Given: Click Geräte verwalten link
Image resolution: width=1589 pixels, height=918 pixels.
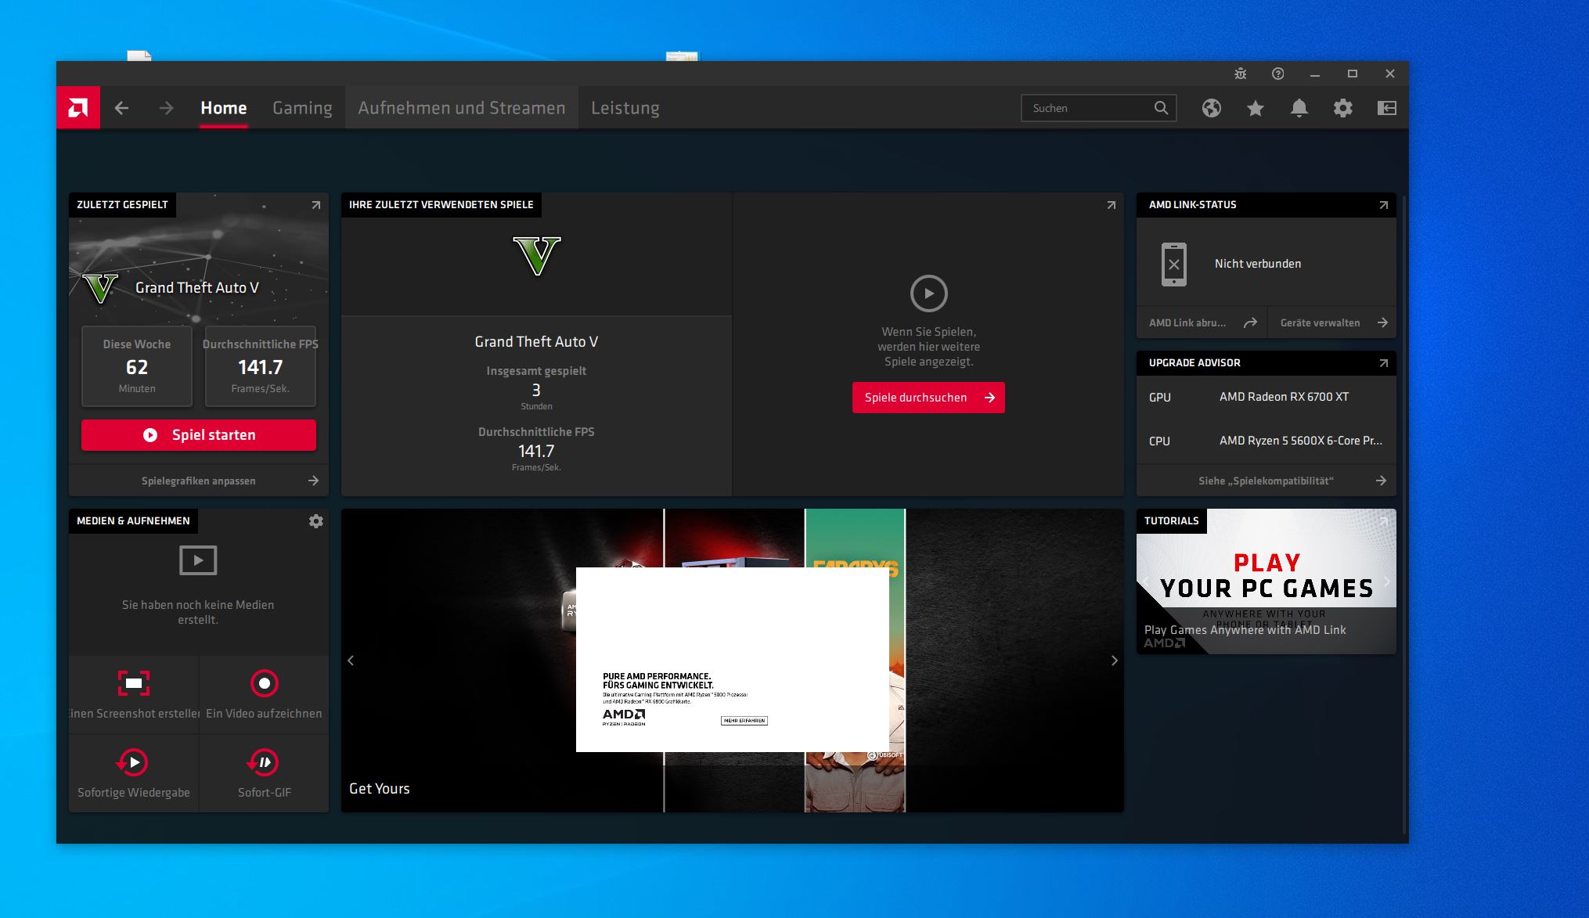Looking at the screenshot, I should pos(1332,322).
